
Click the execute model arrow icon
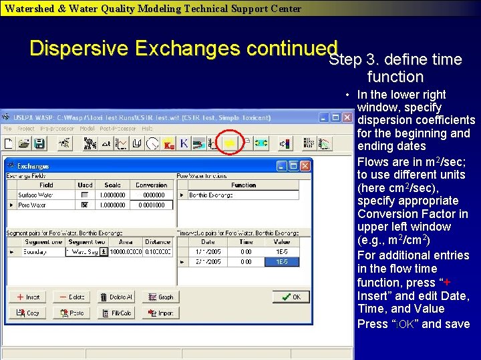pos(285,143)
